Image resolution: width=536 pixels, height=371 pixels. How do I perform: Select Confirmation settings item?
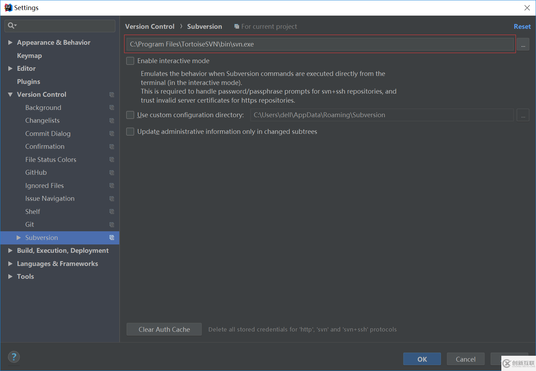pyautogui.click(x=45, y=147)
